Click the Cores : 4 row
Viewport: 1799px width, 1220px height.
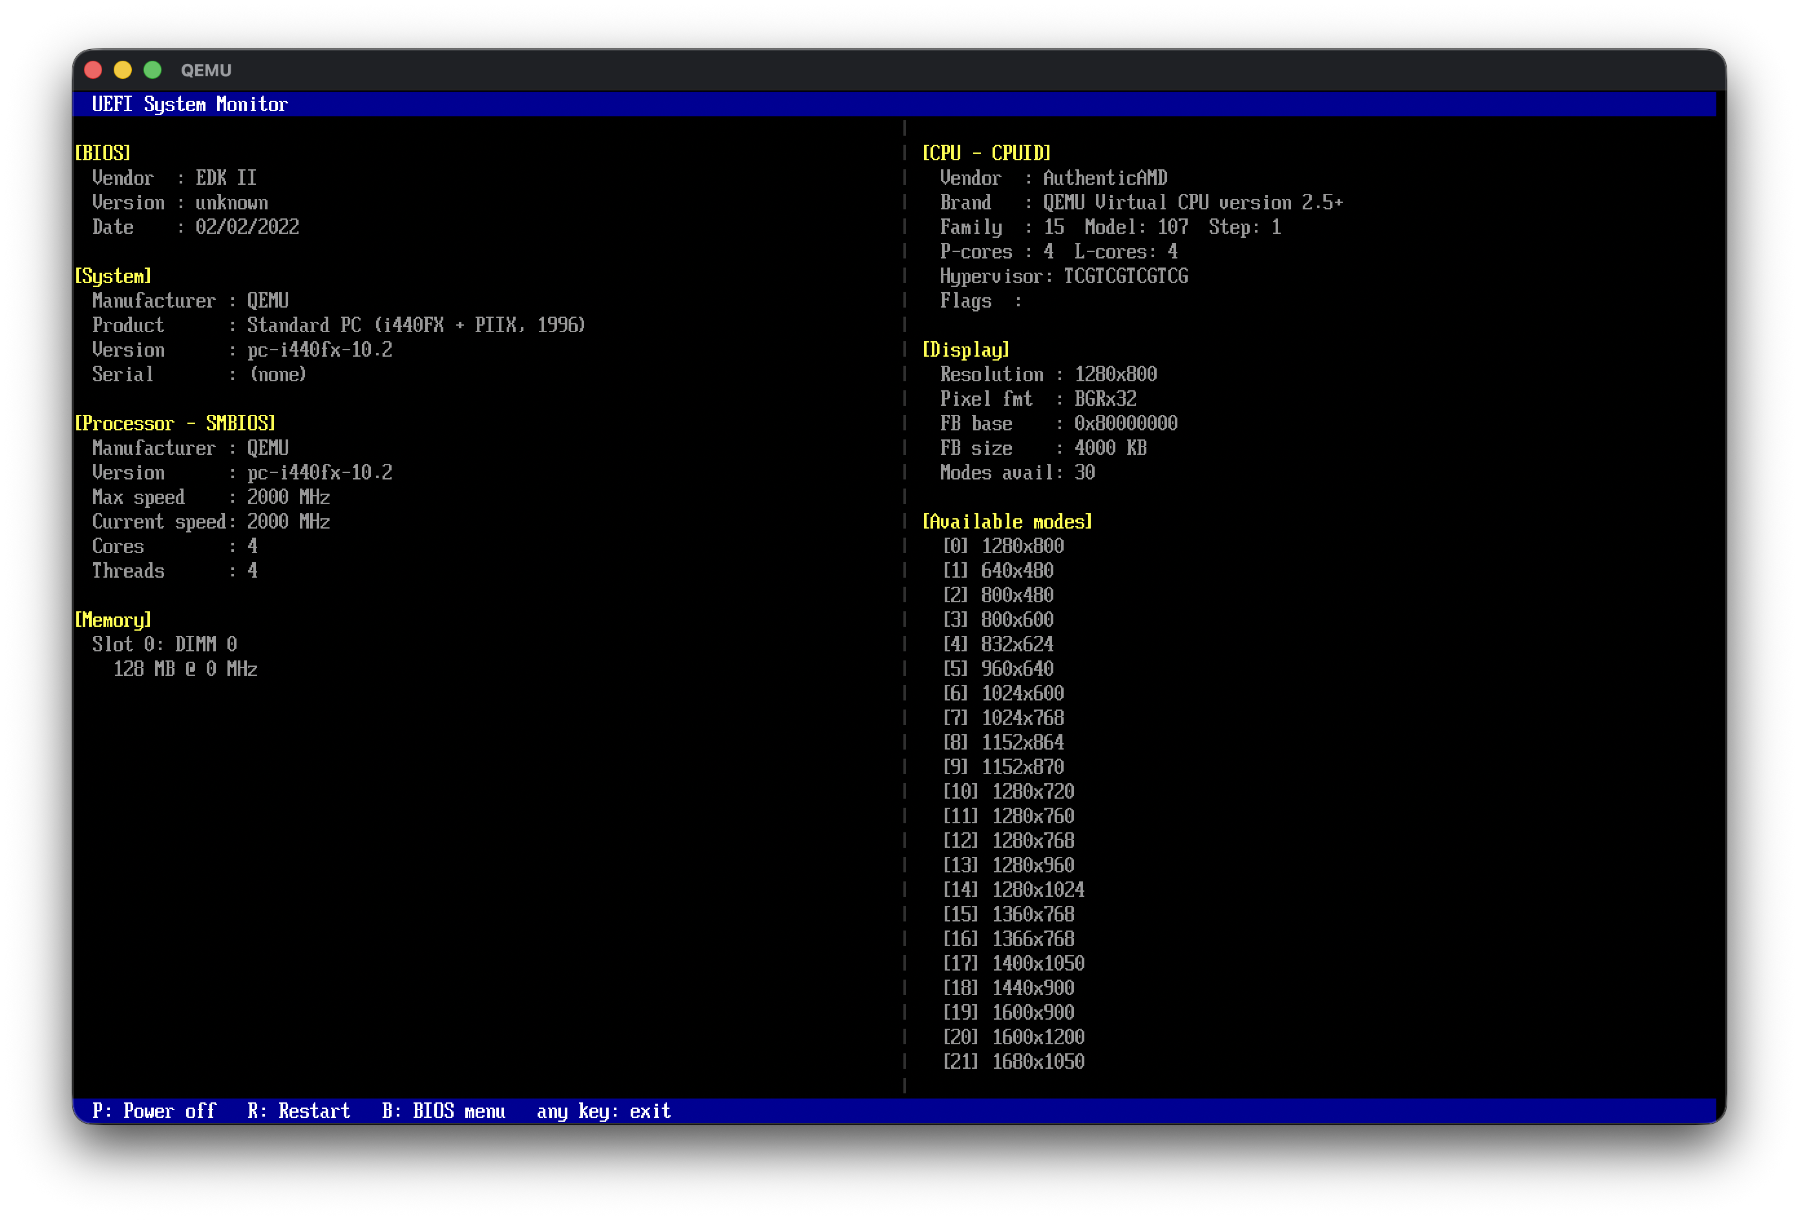pos(175,546)
